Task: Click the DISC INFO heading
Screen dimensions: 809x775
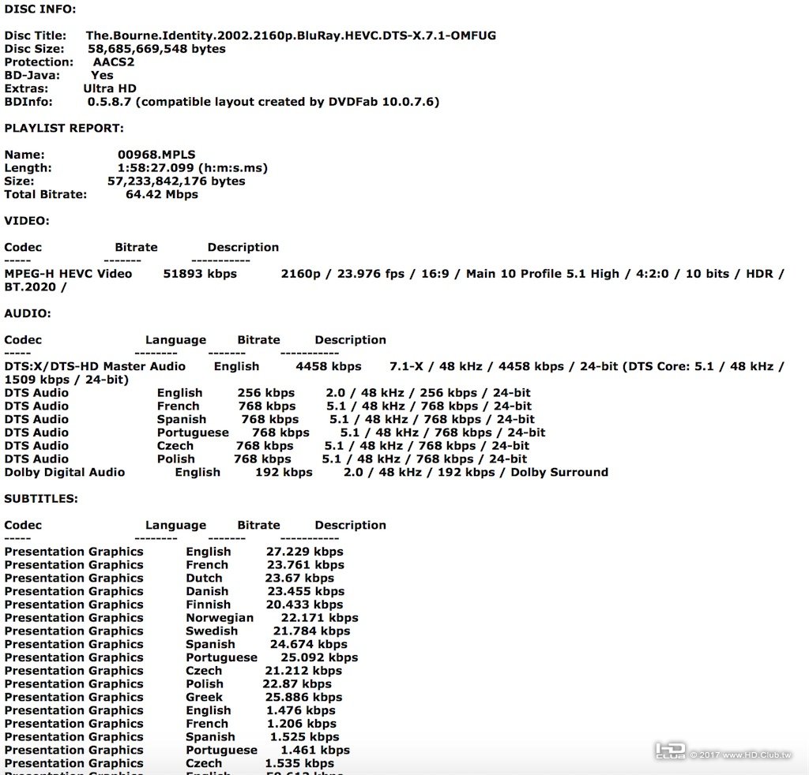Action: click(40, 9)
